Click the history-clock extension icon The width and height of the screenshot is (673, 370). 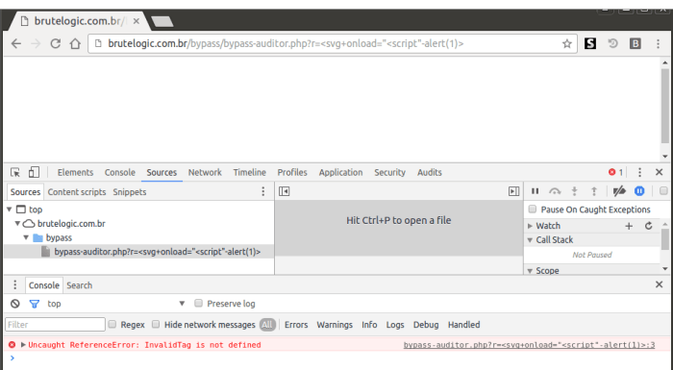point(613,43)
